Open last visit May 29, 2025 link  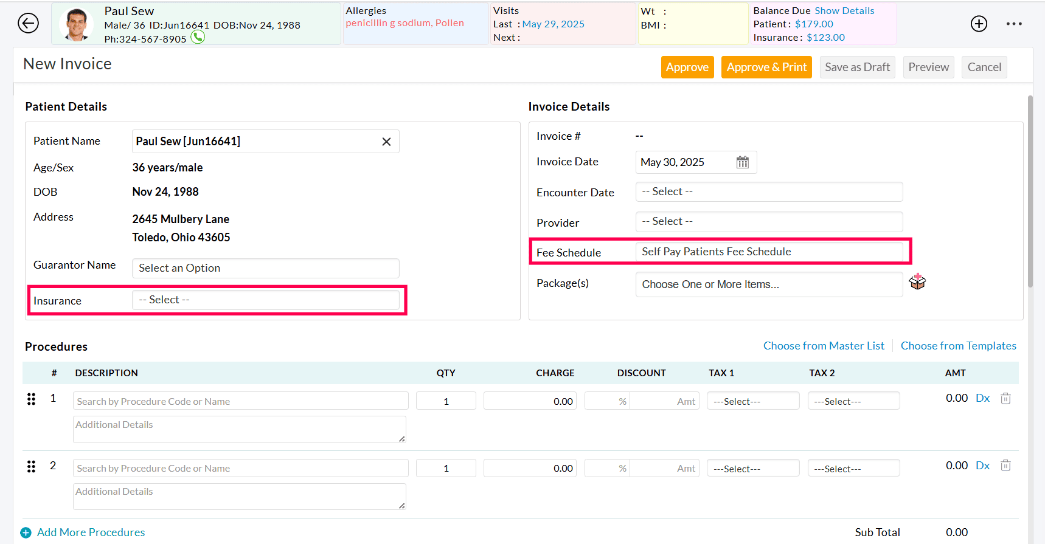(x=553, y=24)
